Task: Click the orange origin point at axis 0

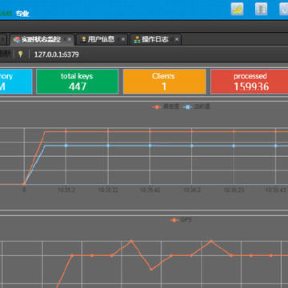Action: 24,184
